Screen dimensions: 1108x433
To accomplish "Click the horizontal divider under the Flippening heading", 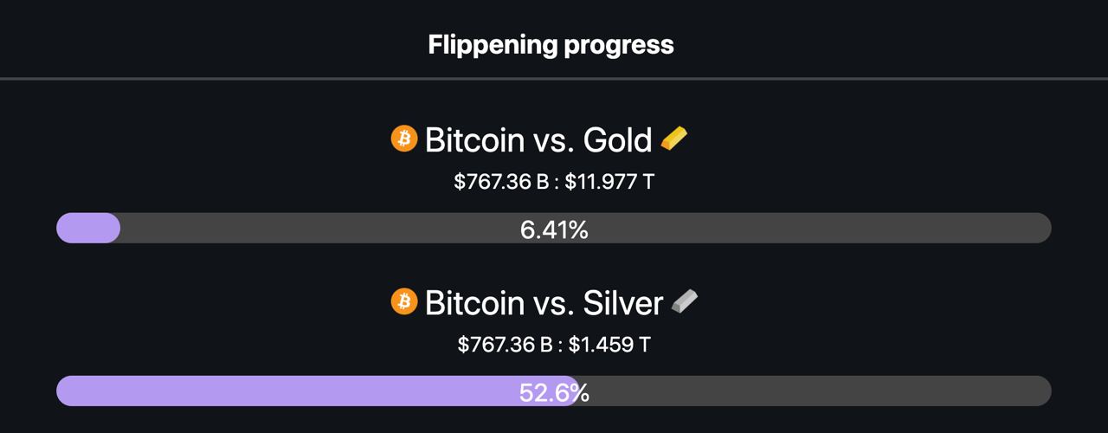I will [554, 79].
